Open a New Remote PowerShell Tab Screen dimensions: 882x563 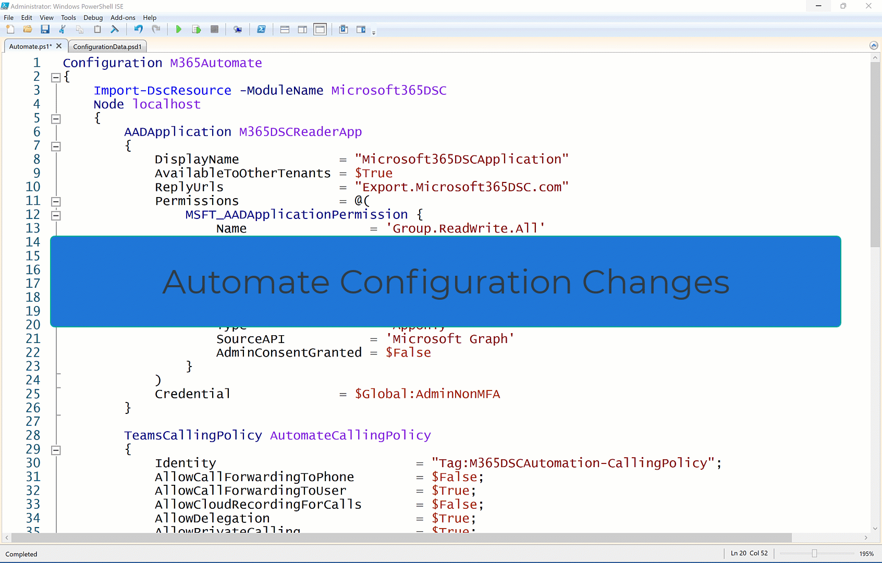click(x=238, y=29)
